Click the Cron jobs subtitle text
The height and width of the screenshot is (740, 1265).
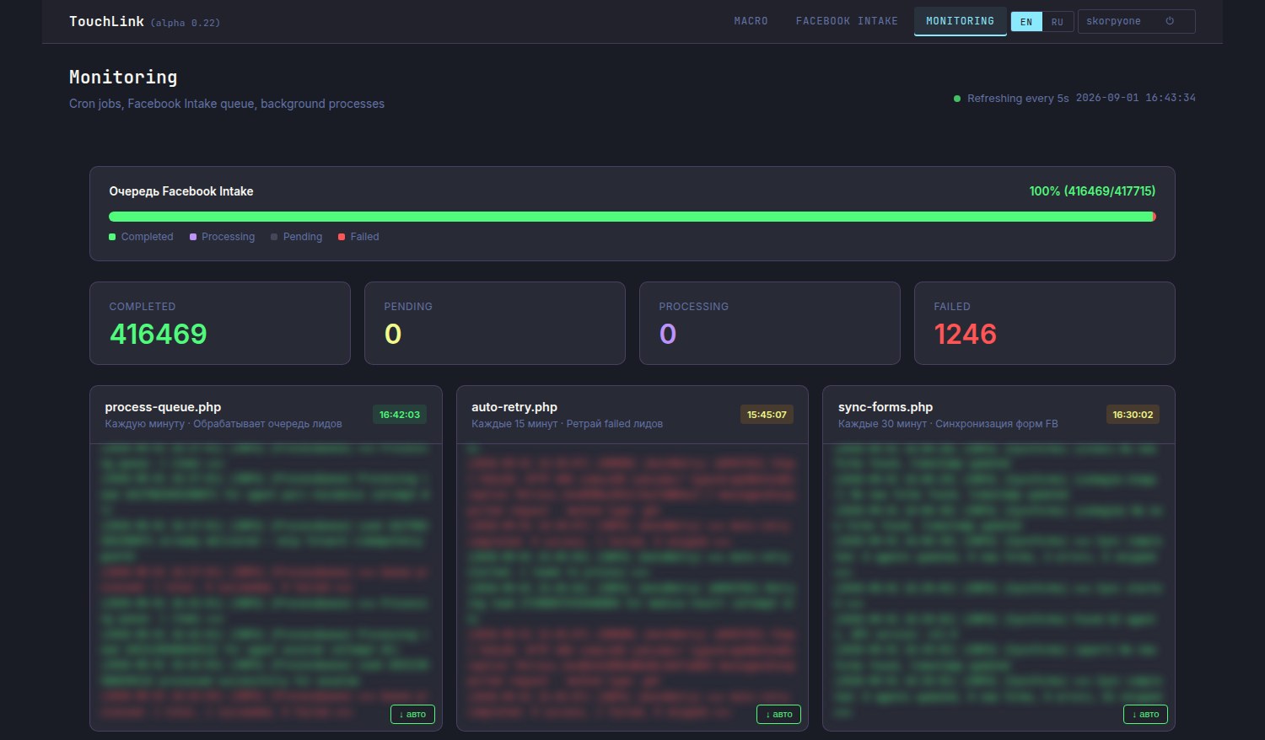click(x=227, y=104)
